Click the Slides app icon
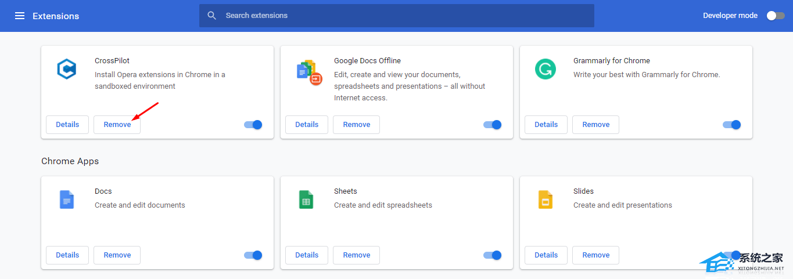Image resolution: width=793 pixels, height=279 pixels. (x=545, y=200)
